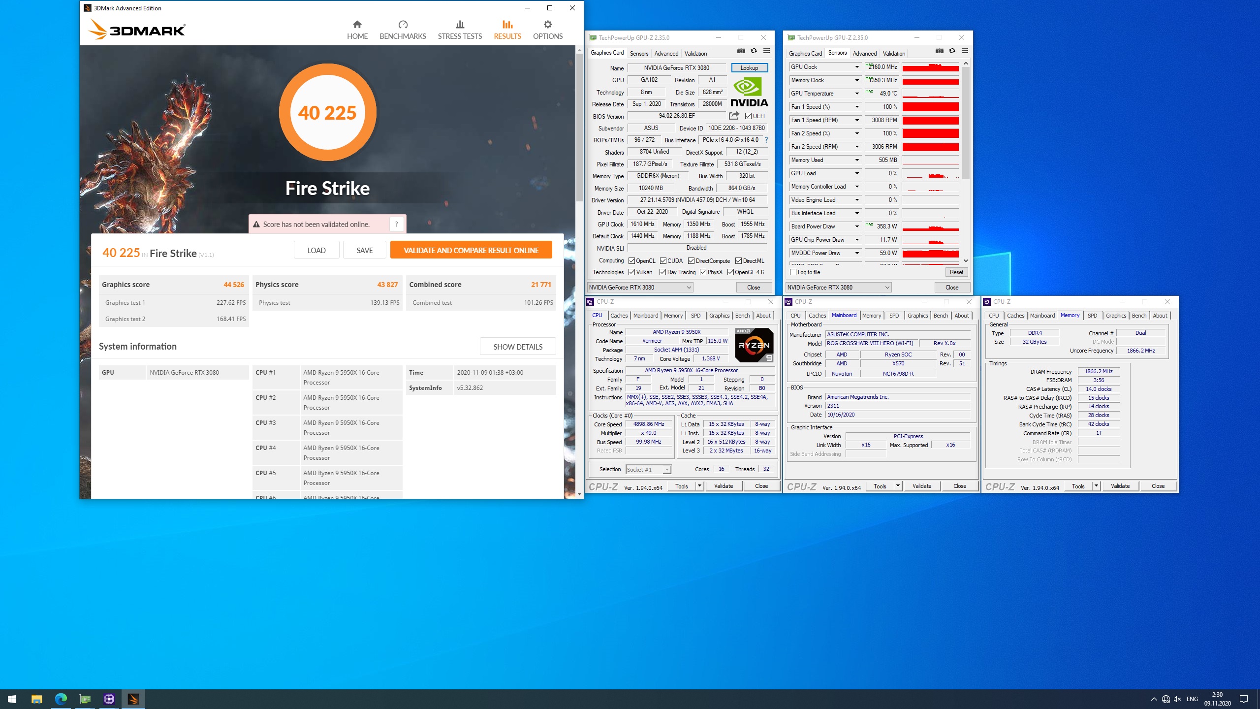1260x709 pixels.
Task: Refresh GPU-Z Sensors window
Action: point(952,51)
